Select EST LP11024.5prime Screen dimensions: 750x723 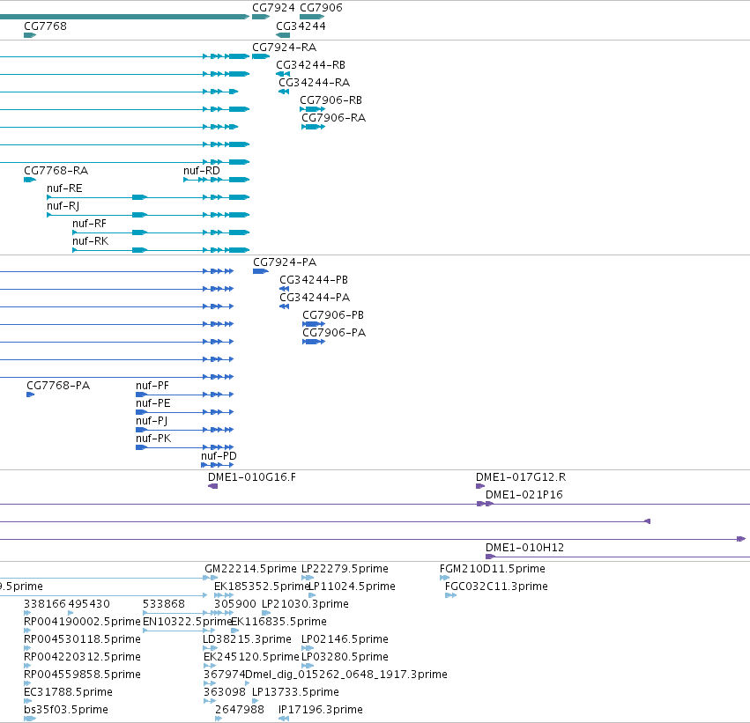352,587
